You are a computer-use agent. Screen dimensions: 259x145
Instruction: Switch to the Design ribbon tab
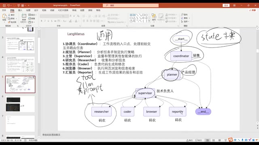click(x=36, y=10)
